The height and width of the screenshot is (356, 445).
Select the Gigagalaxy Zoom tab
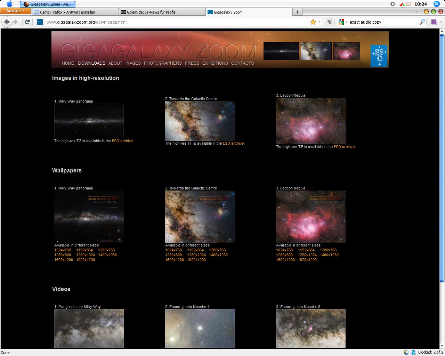(x=249, y=12)
